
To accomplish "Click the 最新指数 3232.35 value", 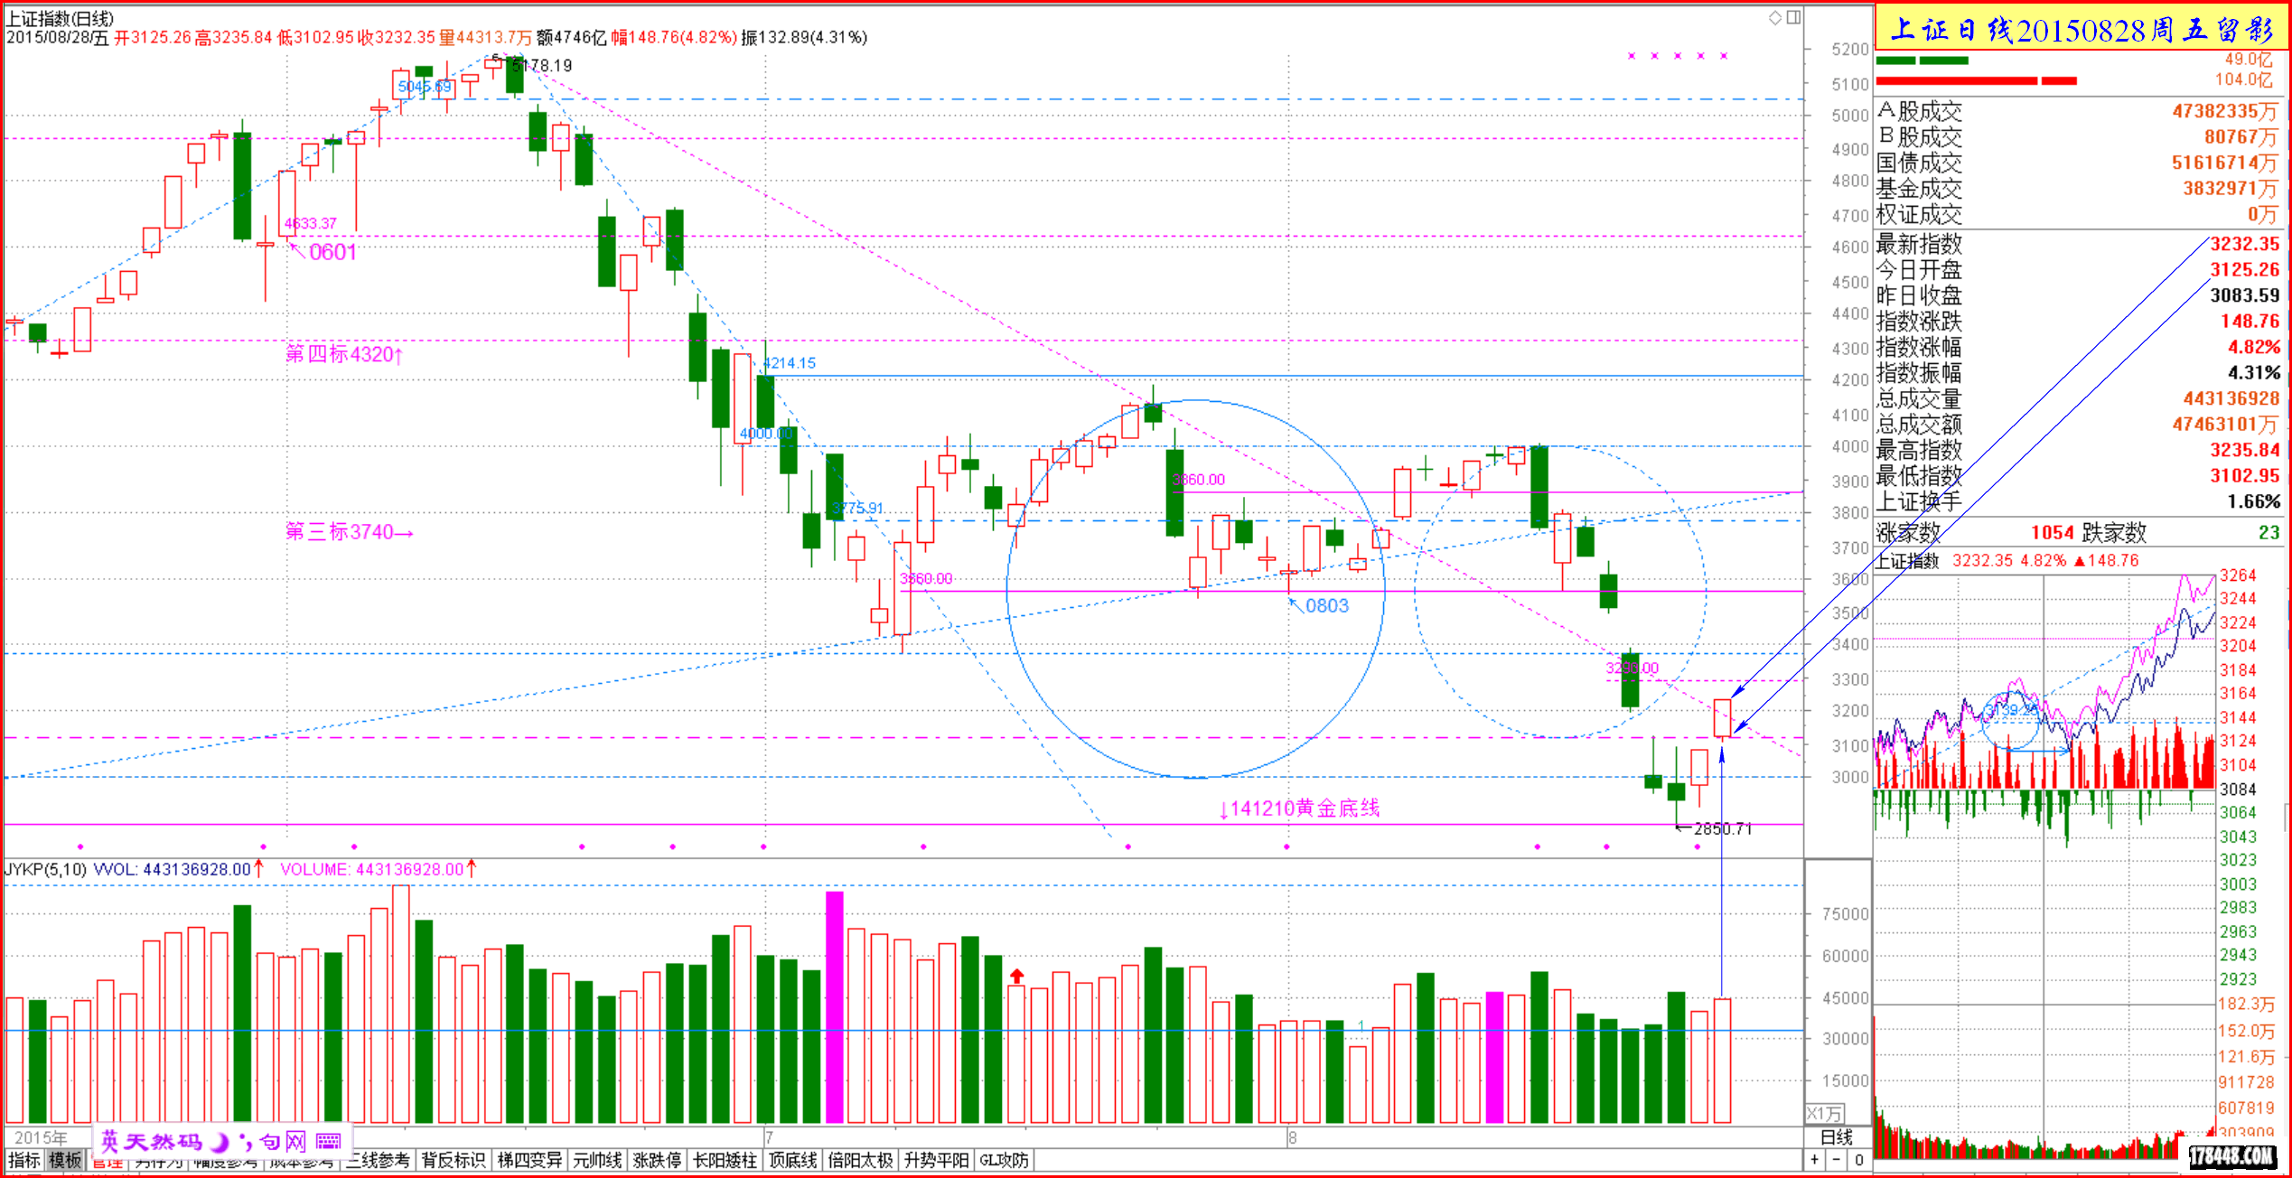I will coord(2244,244).
